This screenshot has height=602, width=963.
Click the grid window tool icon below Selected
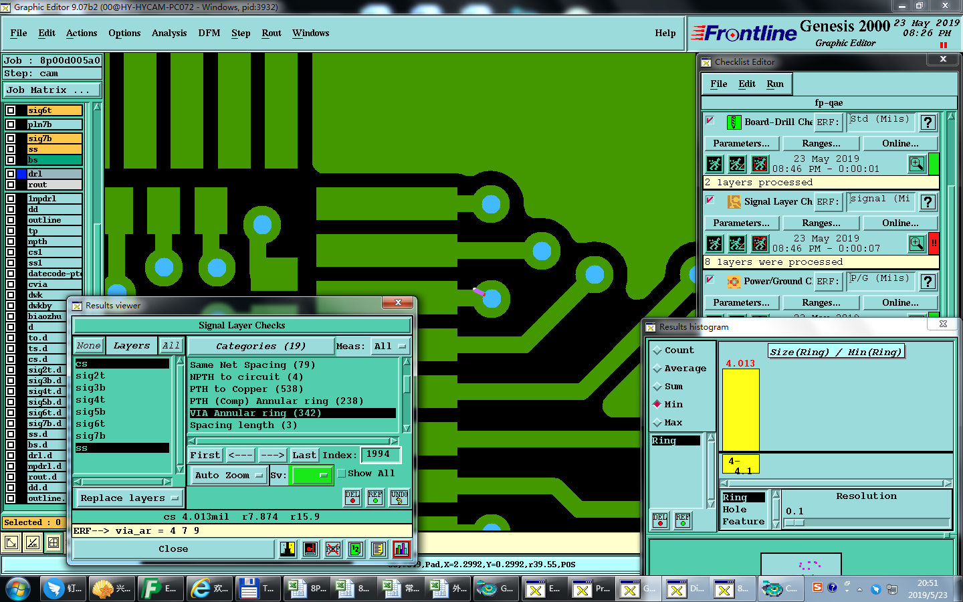pos(53,543)
